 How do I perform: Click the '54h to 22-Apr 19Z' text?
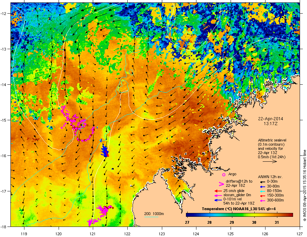tap(239, 203)
